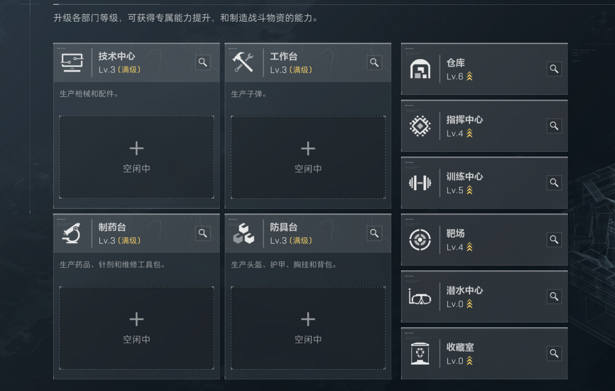This screenshot has height=391, width=615.
Task: Click upgrade arrows next to 指挥中心 Lv.4
Action: 470,134
